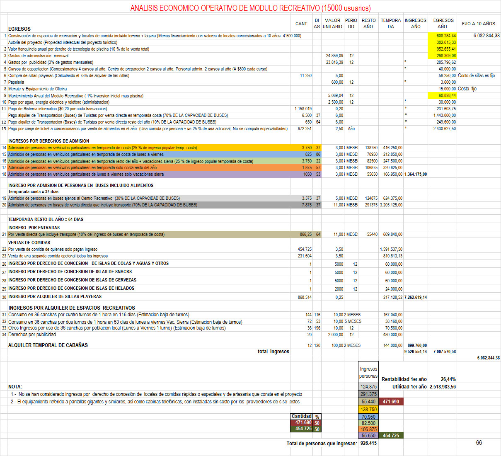This screenshot has height=456, width=501.
Task: Click the 'total ingresos' label
Action: click(273, 352)
